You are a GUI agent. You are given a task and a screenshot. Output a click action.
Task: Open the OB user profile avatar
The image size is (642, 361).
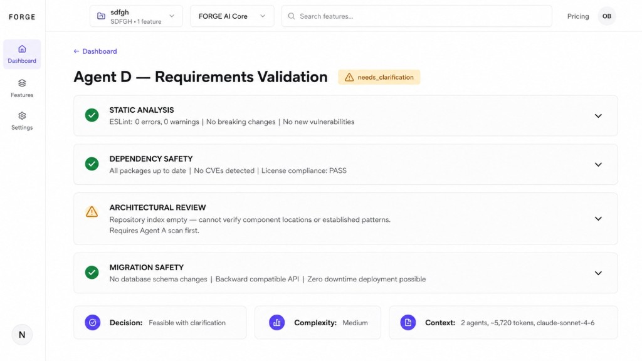pos(607,16)
